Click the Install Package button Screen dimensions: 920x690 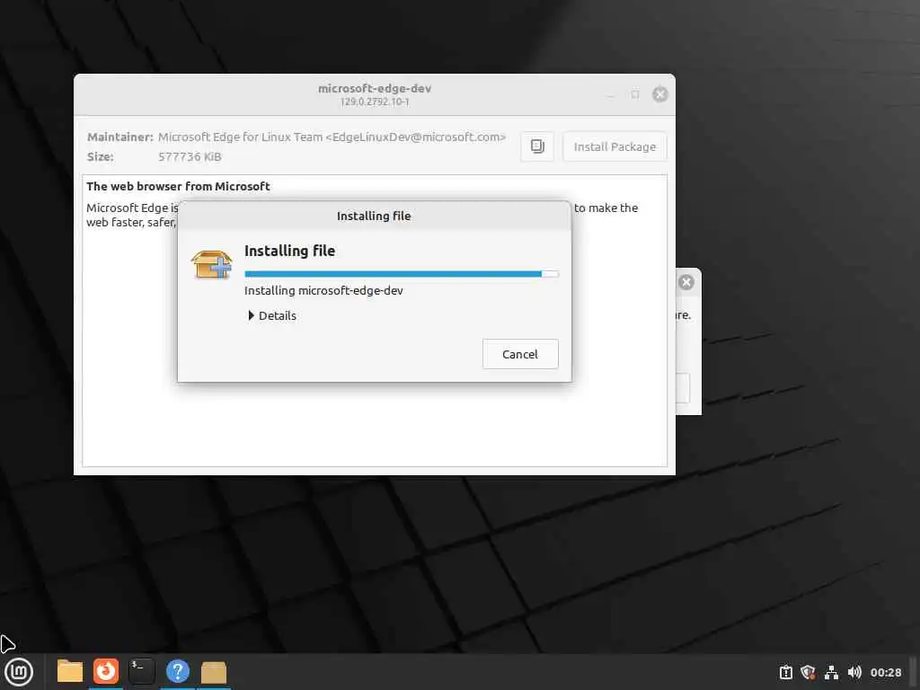tap(615, 146)
